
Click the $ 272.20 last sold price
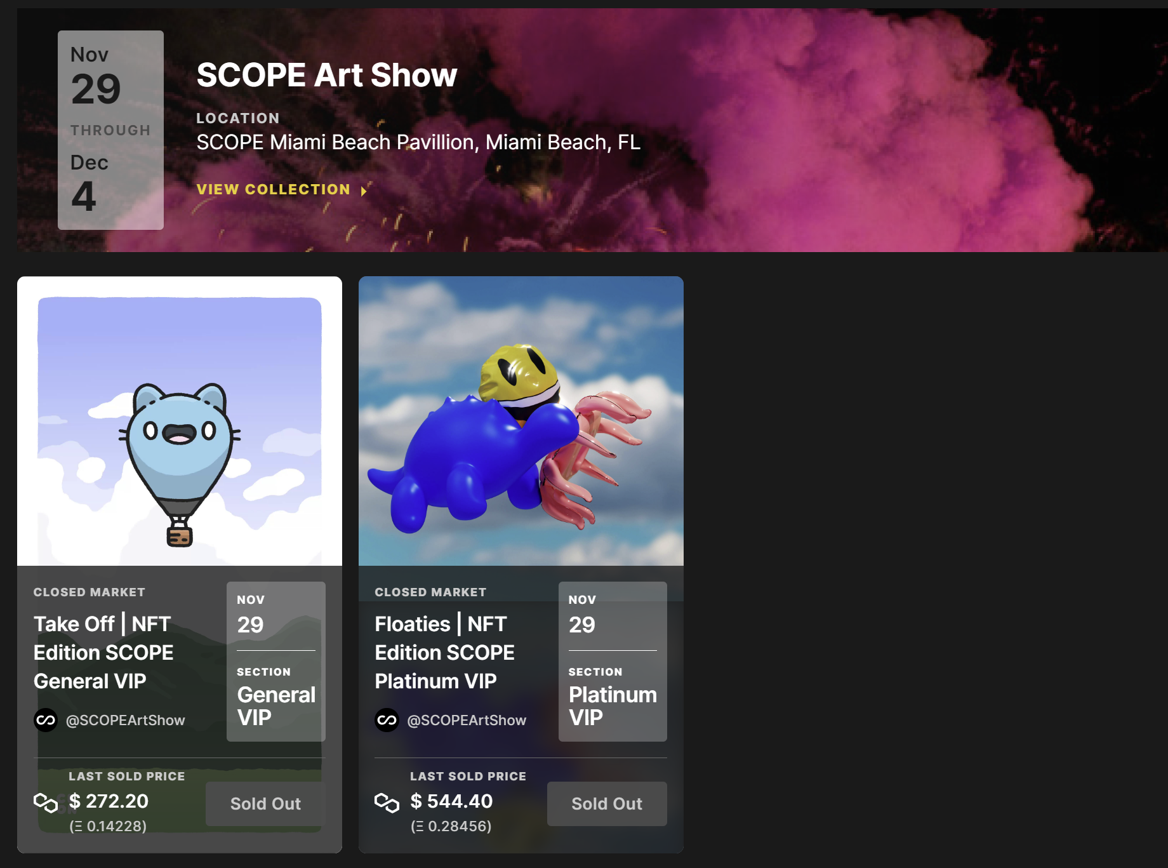coord(109,801)
